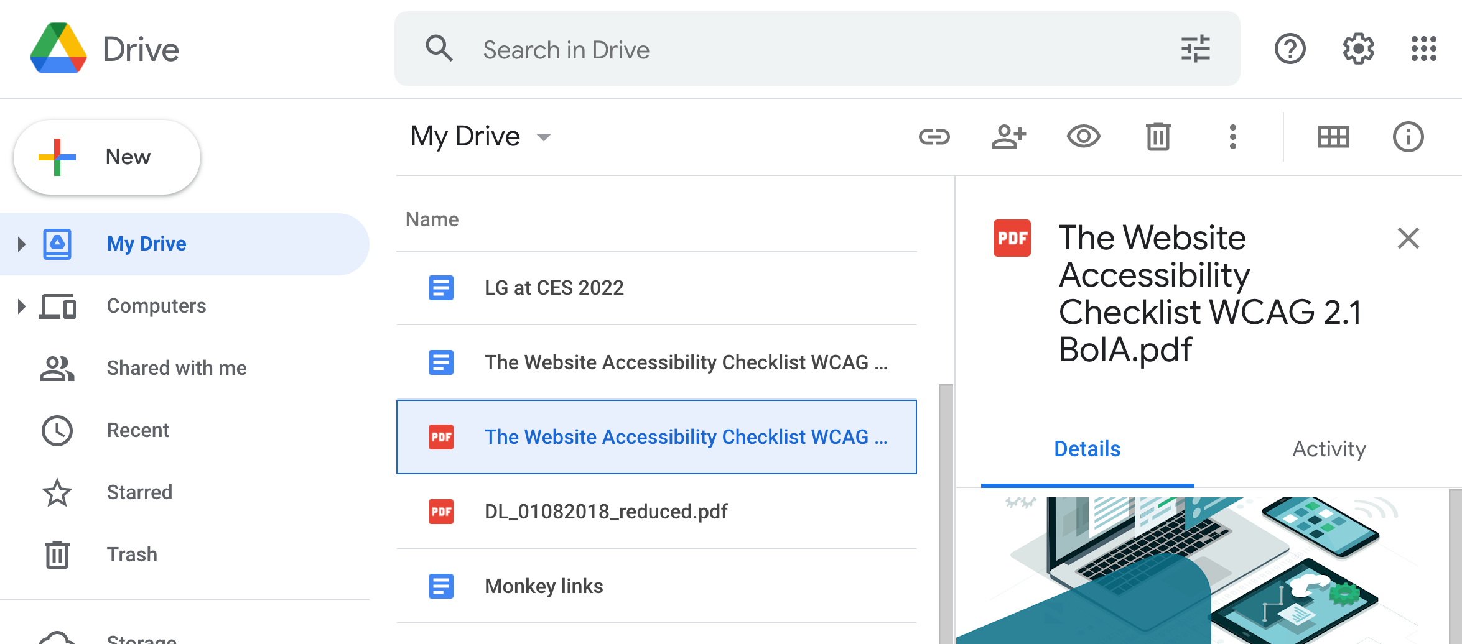1462x644 pixels.
Task: Close the details panel
Action: coord(1408,238)
